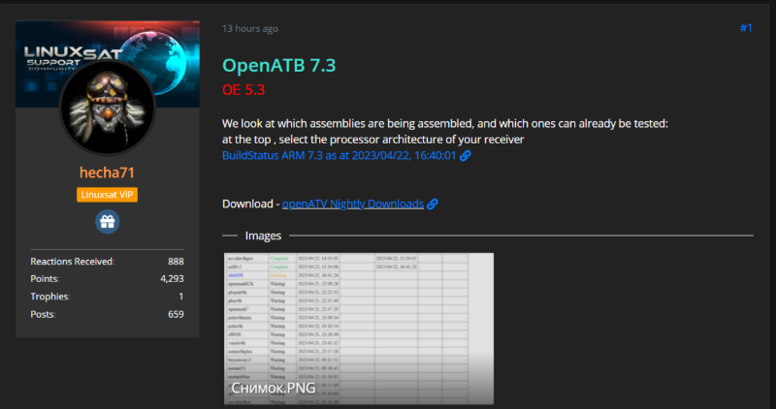Click sentence 'We look at which assemblies...'

point(445,124)
